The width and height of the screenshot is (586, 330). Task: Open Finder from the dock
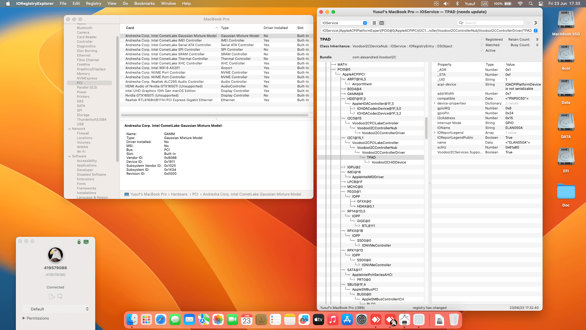pyautogui.click(x=132, y=320)
